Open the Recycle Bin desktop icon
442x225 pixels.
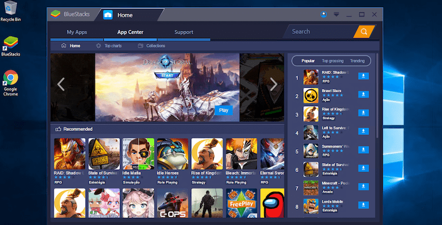click(10, 11)
